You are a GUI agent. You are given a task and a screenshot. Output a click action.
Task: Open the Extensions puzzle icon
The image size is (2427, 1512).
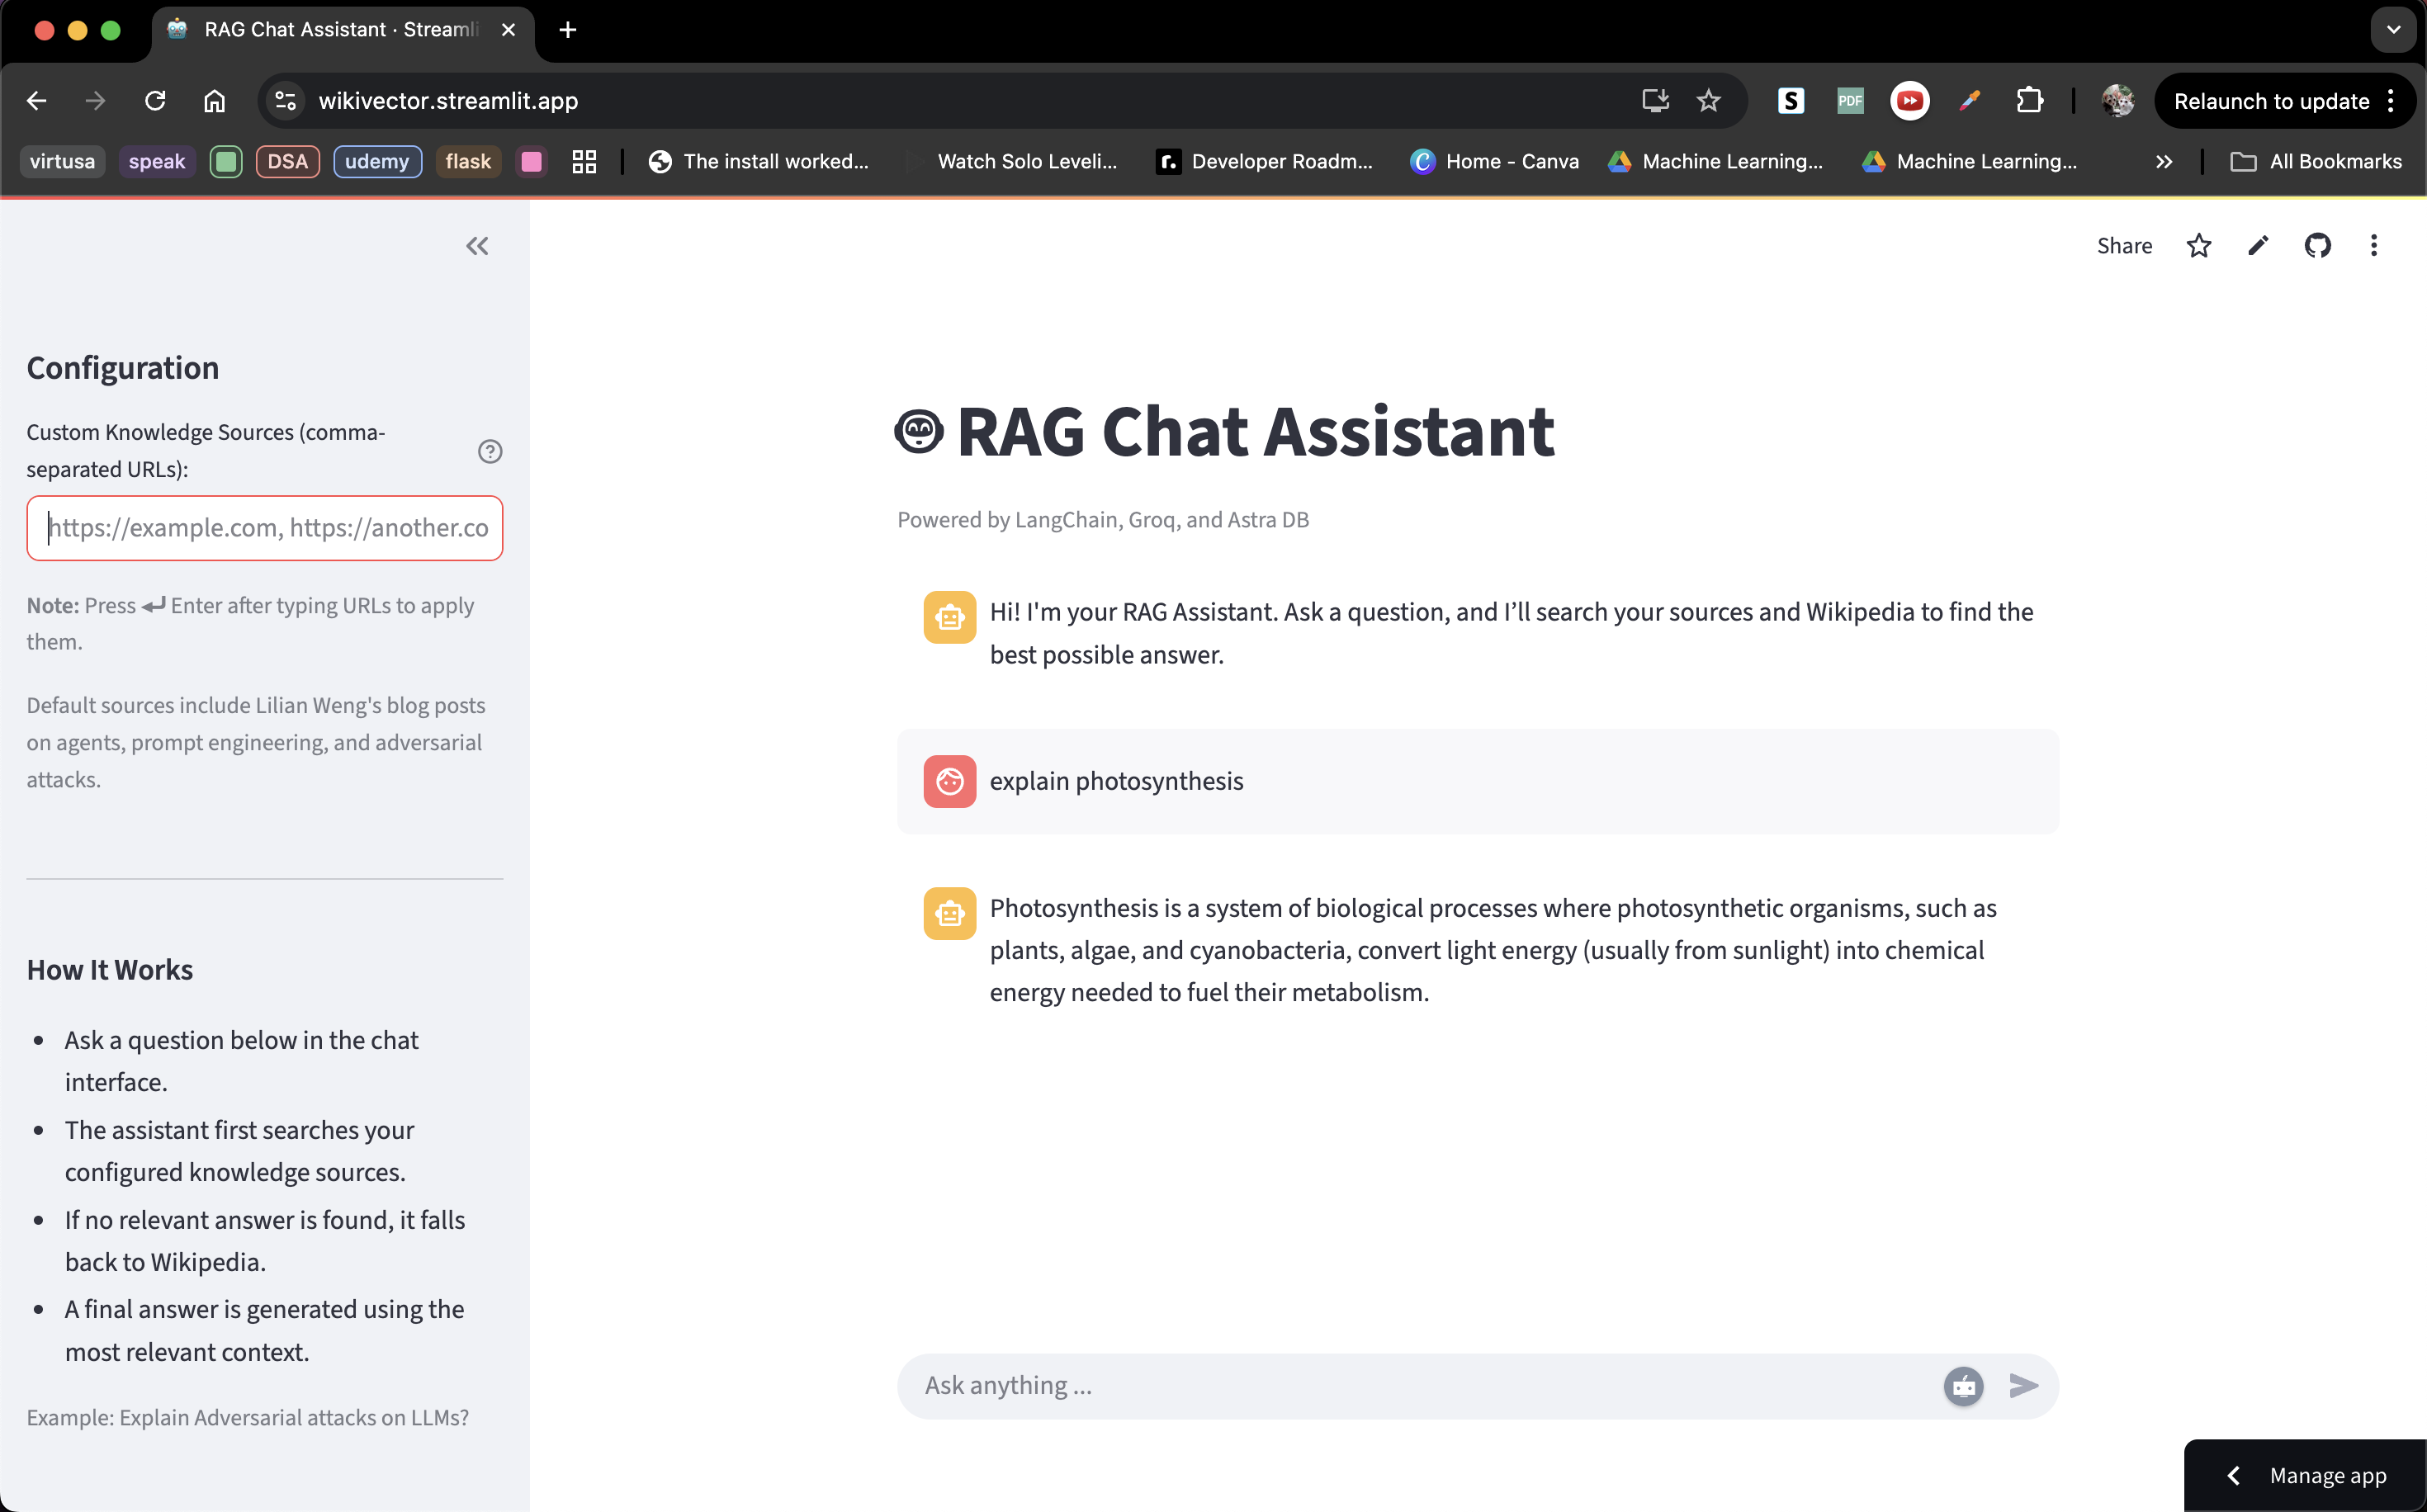[2029, 101]
